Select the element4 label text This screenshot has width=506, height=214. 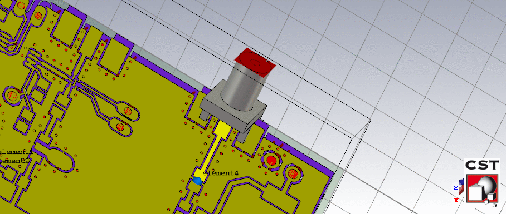(221, 173)
